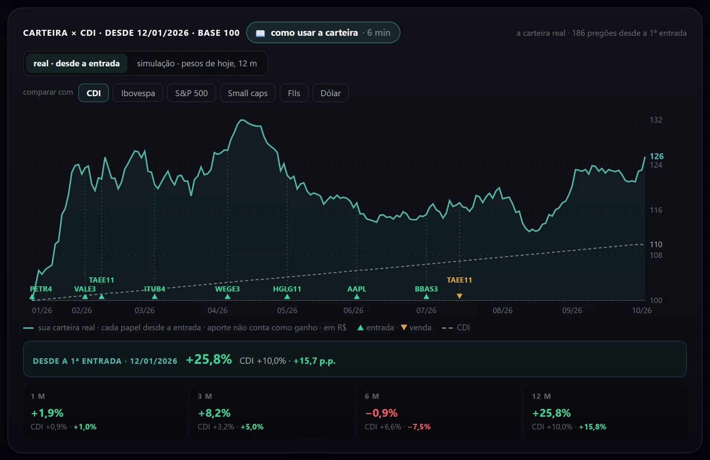Click the '−0,9%' six-month return
710x460 pixels.
click(381, 413)
